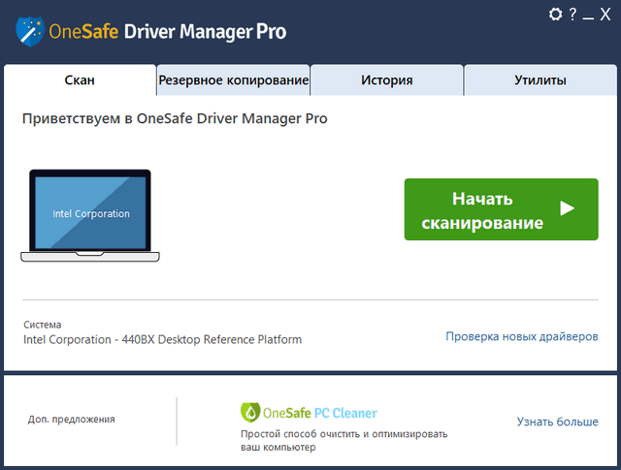Click the question mark help icon

click(572, 15)
